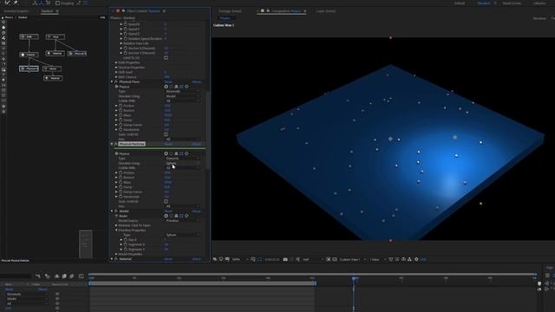The width and height of the screenshot is (555, 312).
Task: Switch to the Small Screen workspace
Action: point(512,3)
